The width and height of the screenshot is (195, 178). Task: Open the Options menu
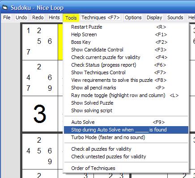coord(133,17)
